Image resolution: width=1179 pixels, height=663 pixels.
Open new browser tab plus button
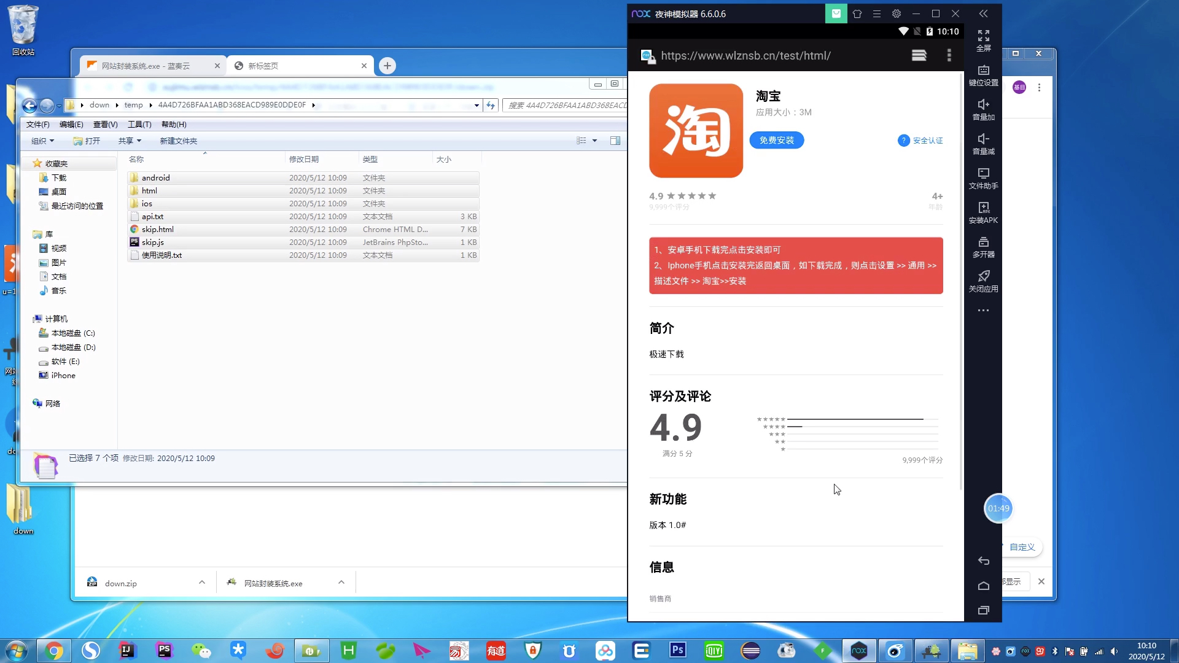[x=387, y=66]
